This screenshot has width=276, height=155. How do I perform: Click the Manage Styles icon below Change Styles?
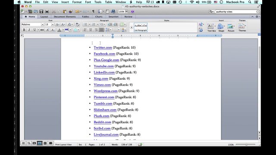201,30
